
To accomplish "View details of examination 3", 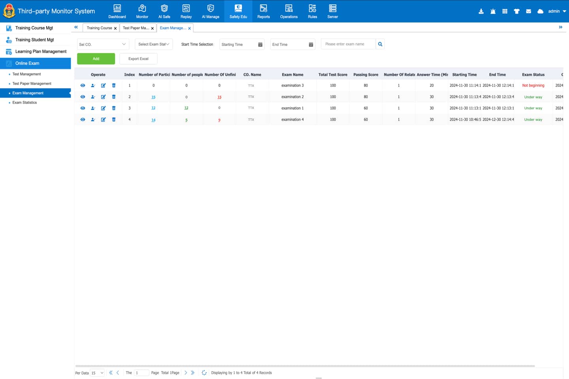I will [83, 86].
